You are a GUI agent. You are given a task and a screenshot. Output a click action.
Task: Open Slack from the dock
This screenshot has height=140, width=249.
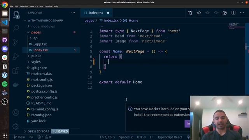(x=5, y=58)
